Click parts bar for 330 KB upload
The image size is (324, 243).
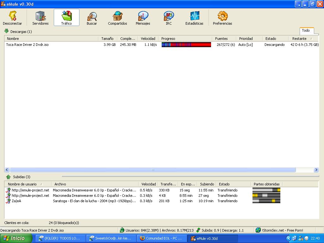tap(266, 190)
